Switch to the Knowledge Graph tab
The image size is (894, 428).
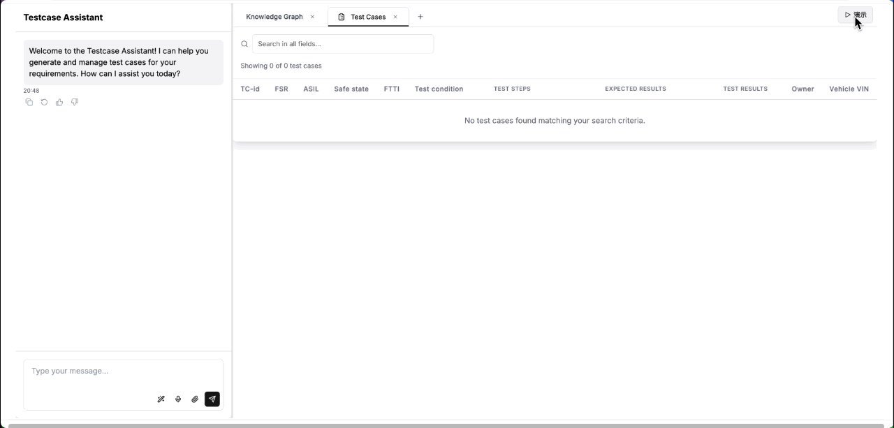(274, 16)
